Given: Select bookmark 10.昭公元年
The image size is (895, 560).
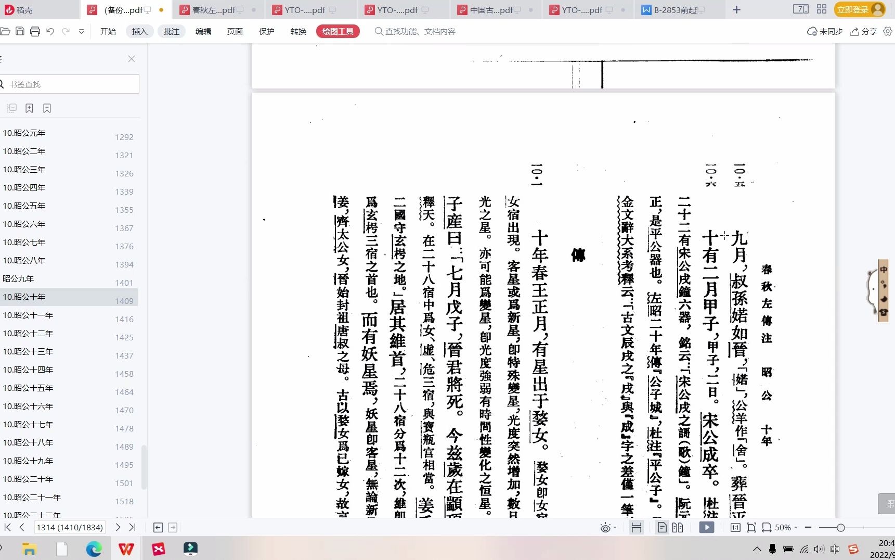Looking at the screenshot, I should point(69,133).
